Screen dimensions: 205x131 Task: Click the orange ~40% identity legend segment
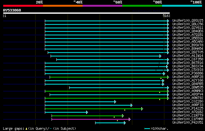click(x=63, y=6)
